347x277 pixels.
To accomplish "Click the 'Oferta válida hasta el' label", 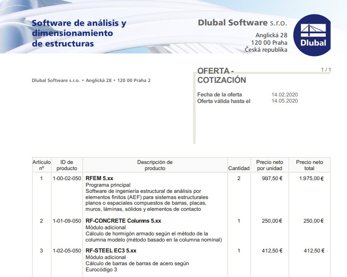I will [x=224, y=101].
